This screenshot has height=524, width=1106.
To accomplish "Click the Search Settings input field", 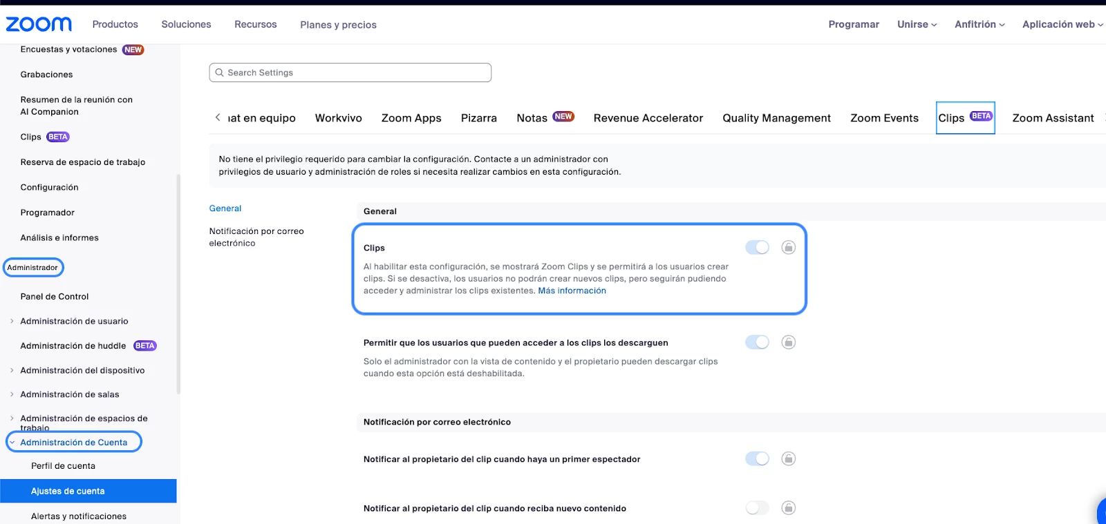I will [x=350, y=72].
